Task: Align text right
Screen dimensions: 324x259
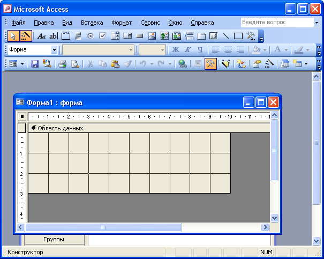Action: [240, 50]
